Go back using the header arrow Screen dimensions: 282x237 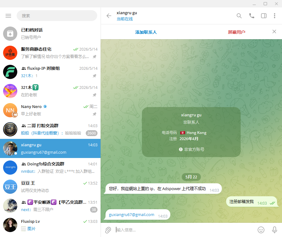[109, 16]
